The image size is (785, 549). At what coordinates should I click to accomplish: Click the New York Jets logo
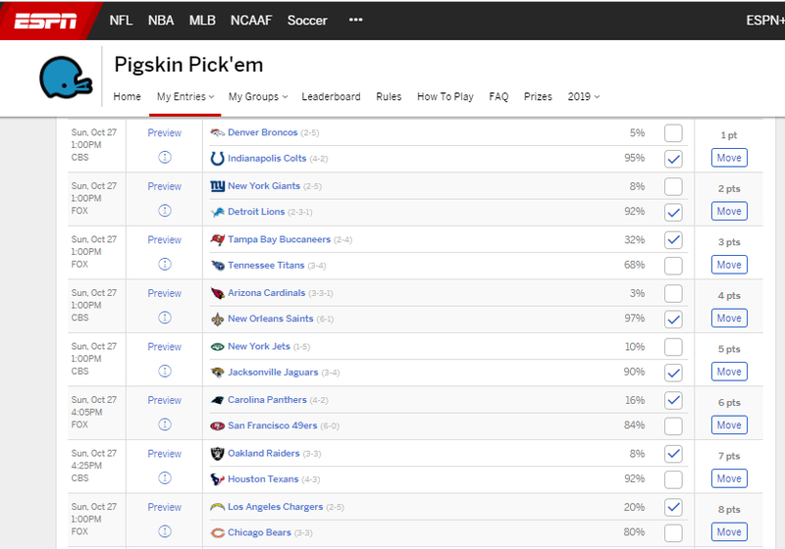point(217,346)
